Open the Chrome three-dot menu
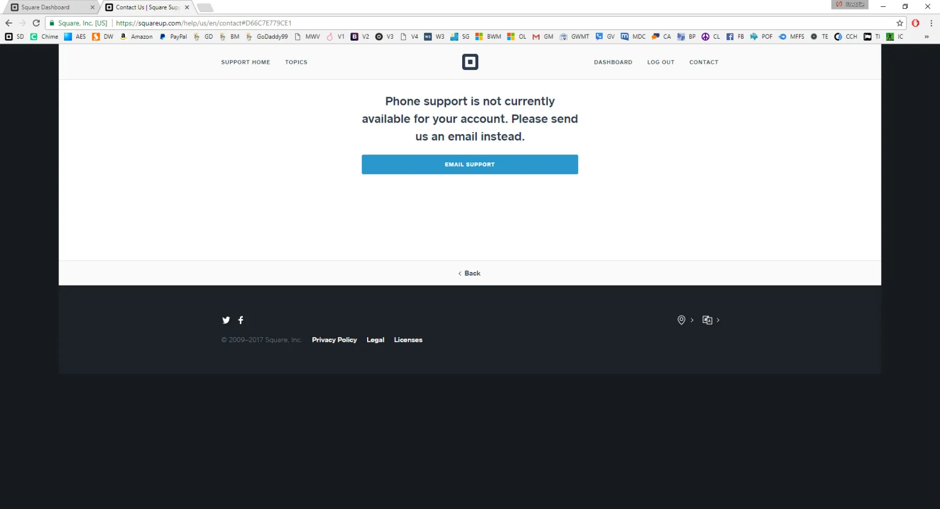 click(931, 23)
